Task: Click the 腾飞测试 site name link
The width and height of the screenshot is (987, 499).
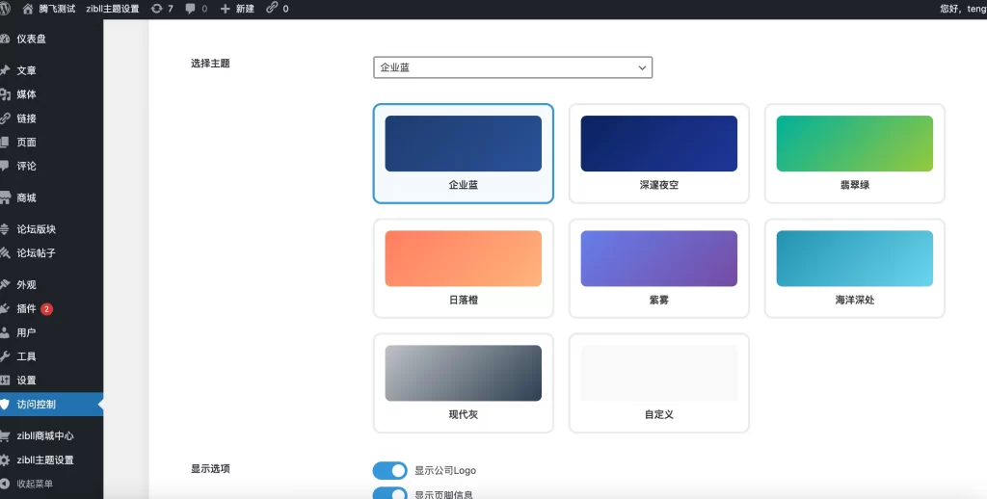Action: [57, 9]
